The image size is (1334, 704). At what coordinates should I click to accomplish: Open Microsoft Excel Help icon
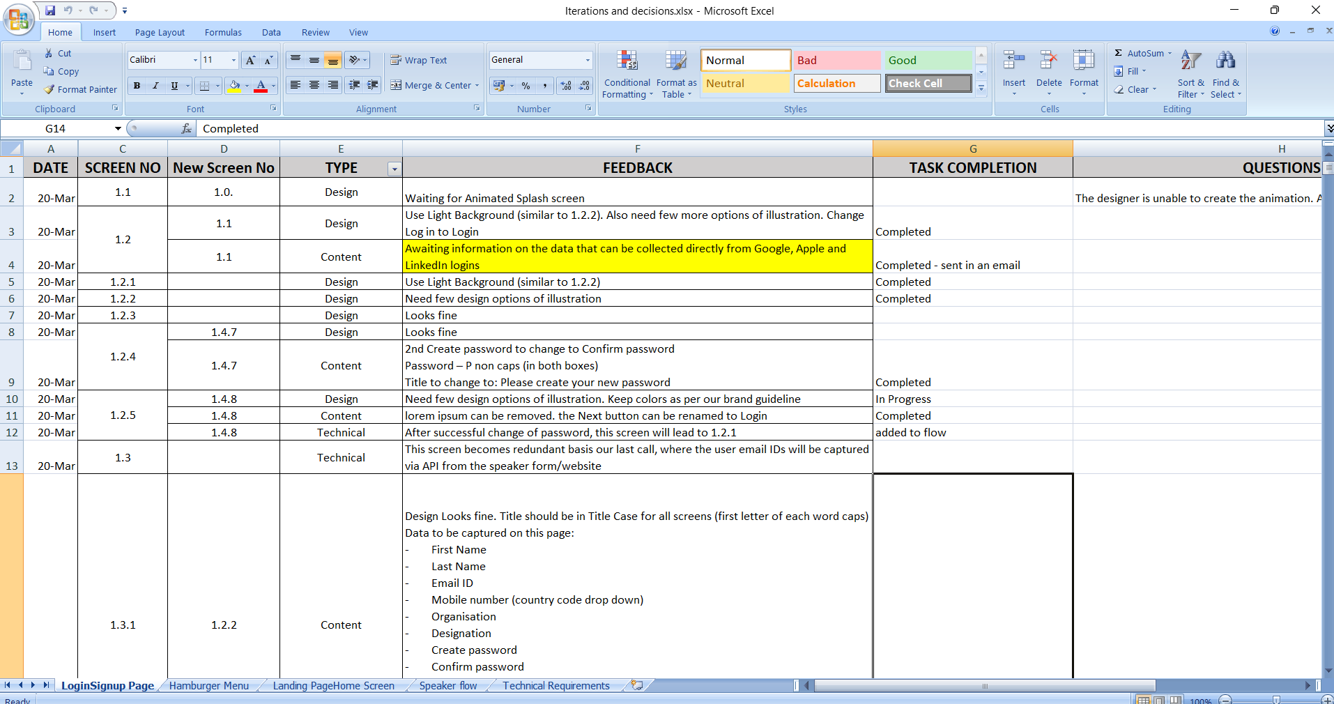pos(1275,31)
